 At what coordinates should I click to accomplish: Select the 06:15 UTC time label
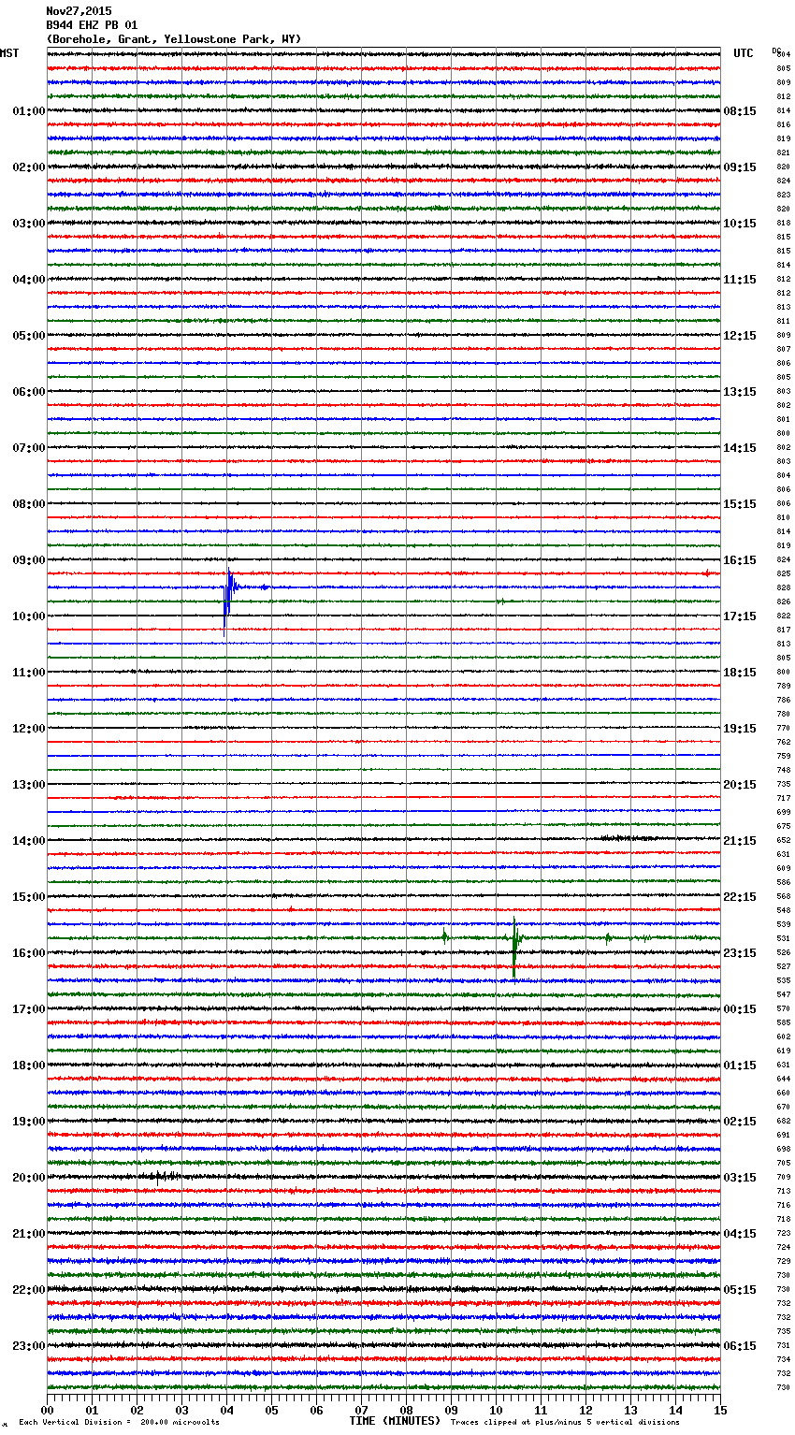[x=740, y=1346]
